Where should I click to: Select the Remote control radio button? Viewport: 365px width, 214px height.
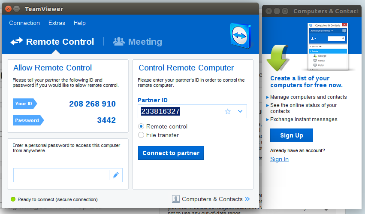141,126
